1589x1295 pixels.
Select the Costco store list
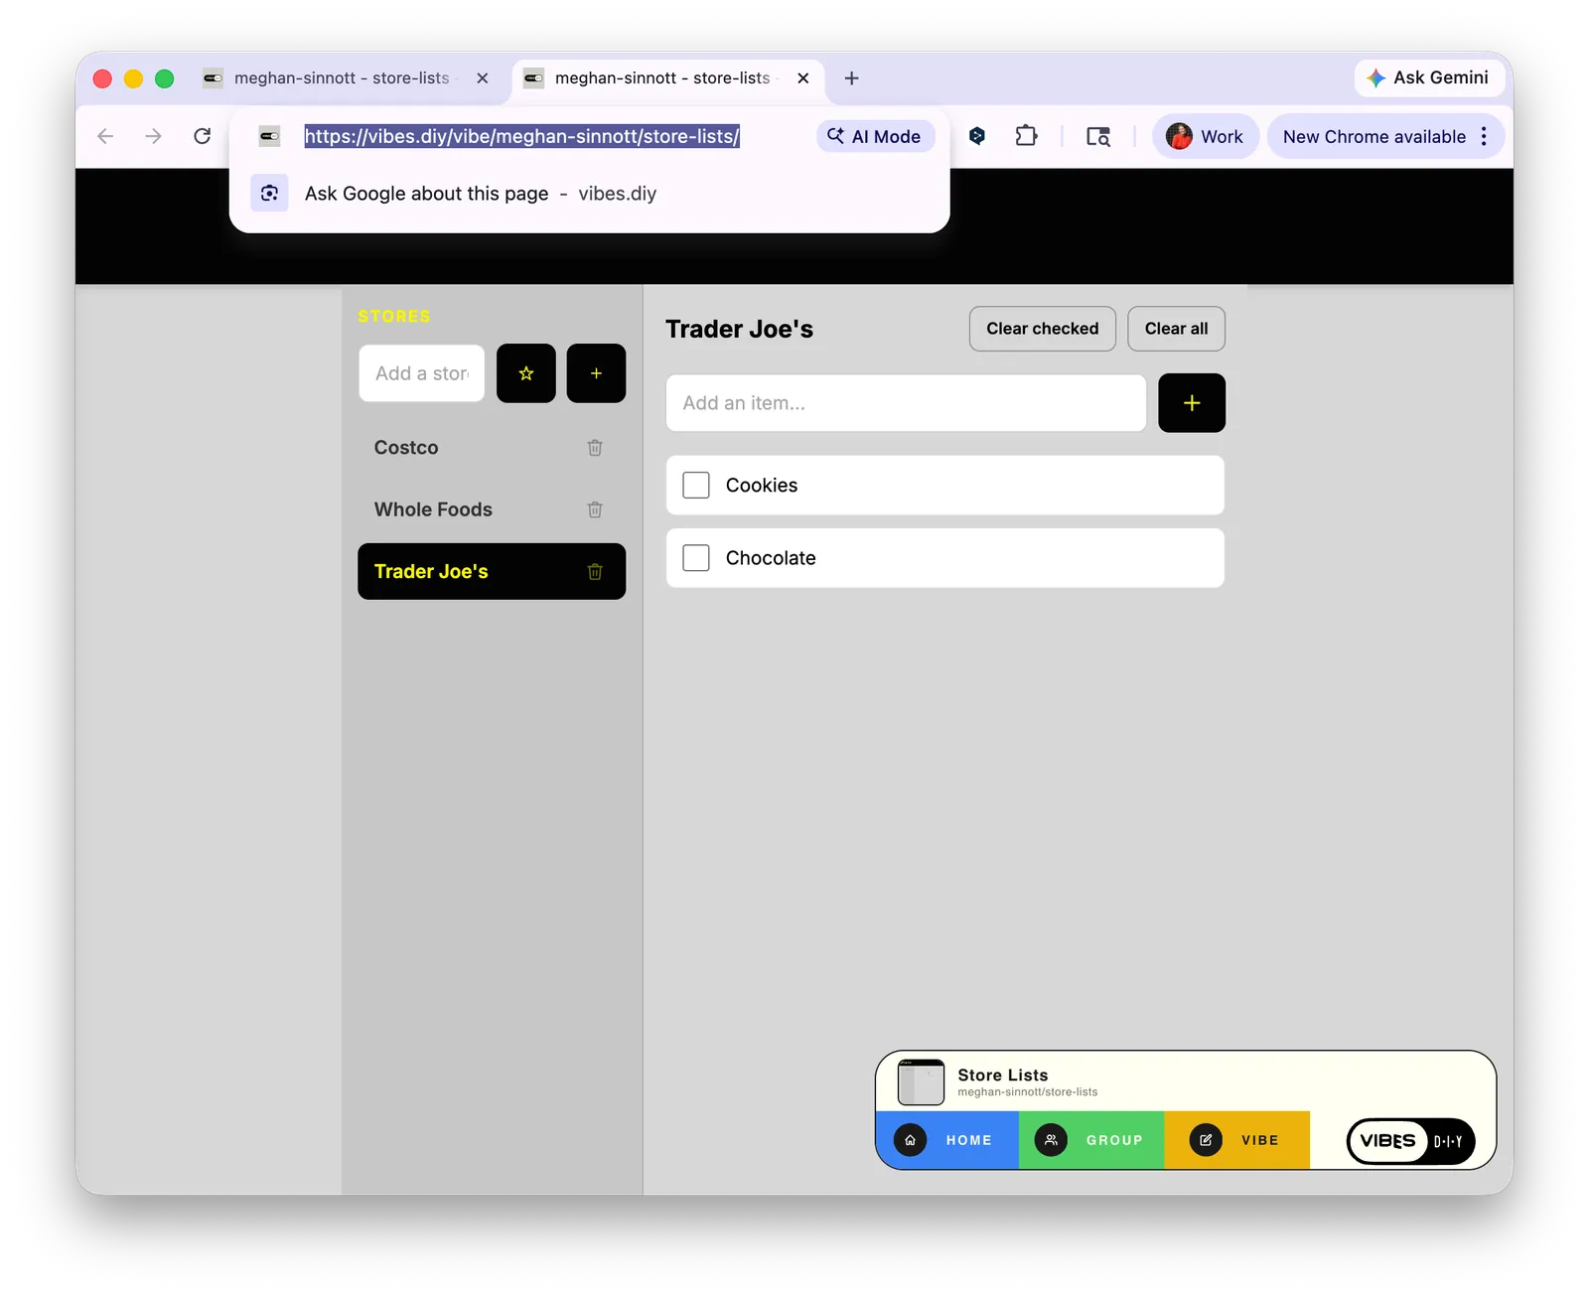click(492, 448)
